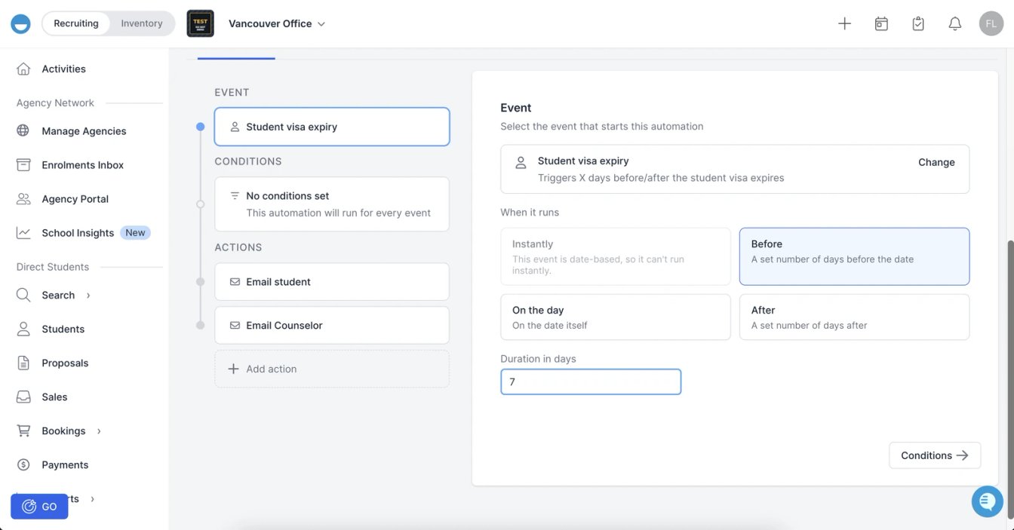Select the Email student action step
Viewport: 1014px width, 530px height.
[x=332, y=282]
